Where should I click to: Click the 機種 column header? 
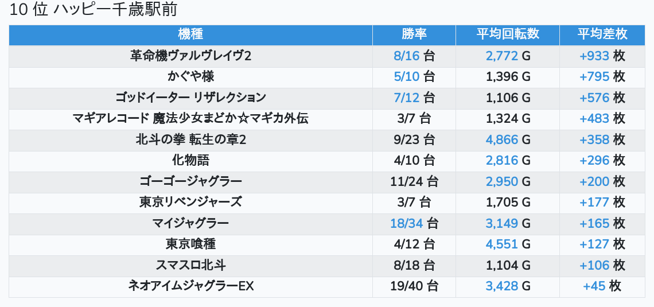click(190, 34)
